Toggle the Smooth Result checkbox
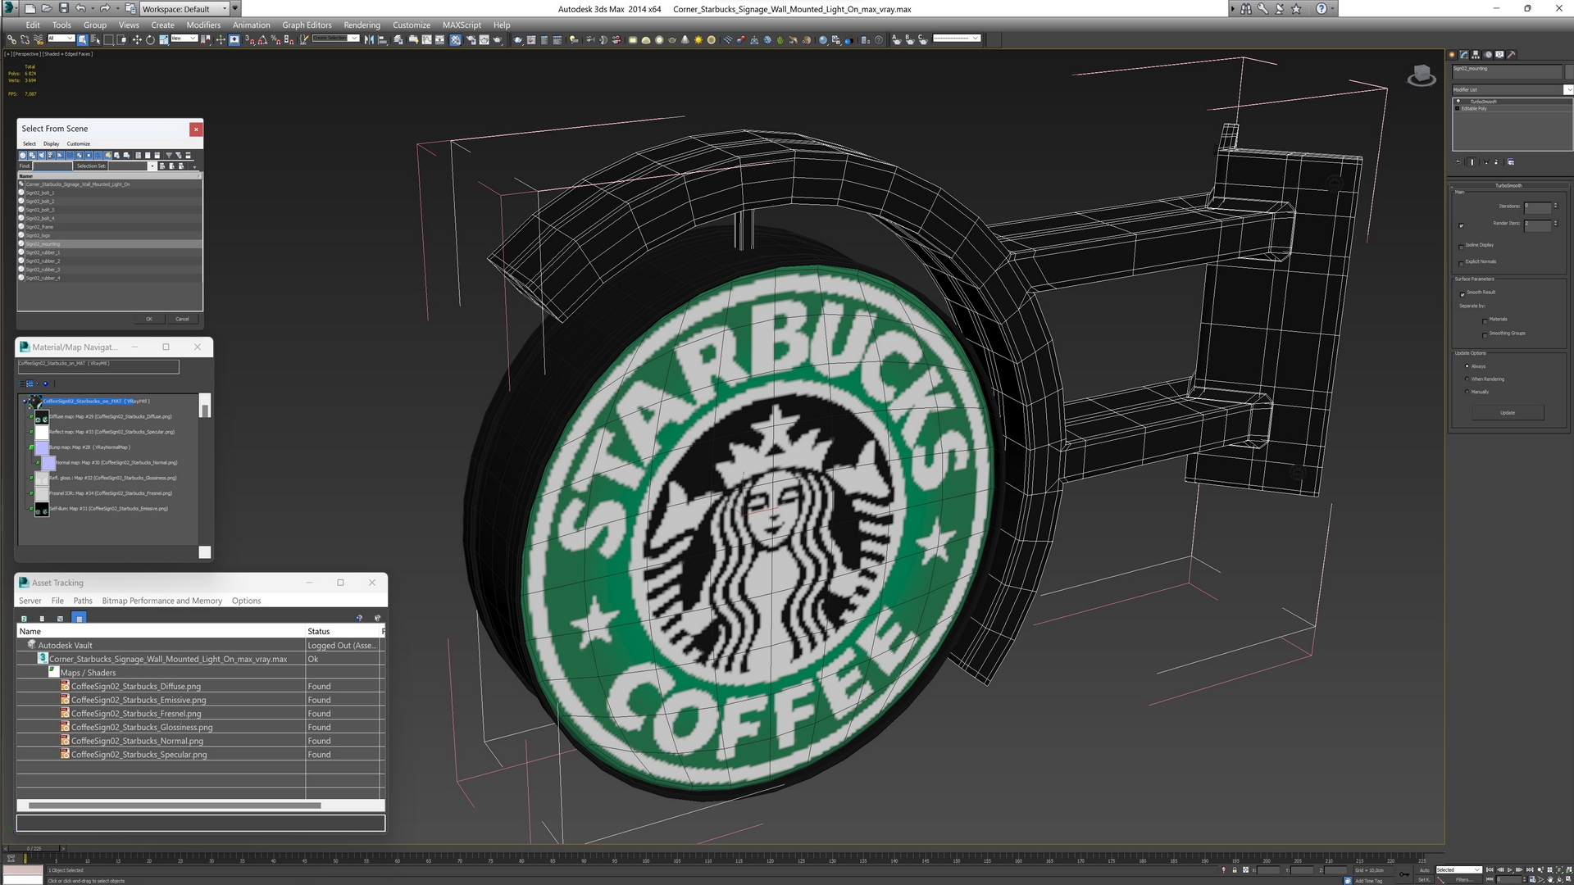The image size is (1574, 885). (1462, 293)
